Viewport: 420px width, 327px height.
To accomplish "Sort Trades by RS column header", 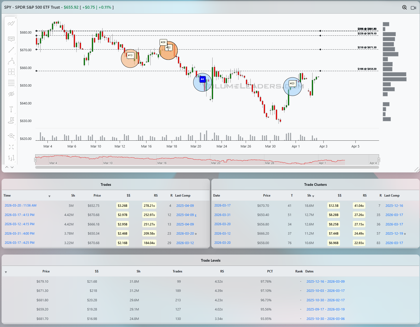I will coord(156,196).
